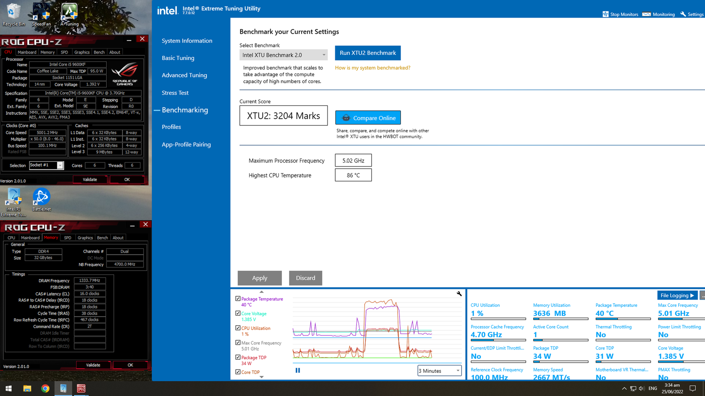
Task: Open the Monitoring view icon
Action: coord(647,14)
